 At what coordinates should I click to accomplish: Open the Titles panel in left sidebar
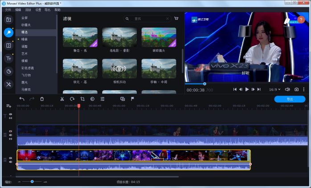tap(8, 58)
